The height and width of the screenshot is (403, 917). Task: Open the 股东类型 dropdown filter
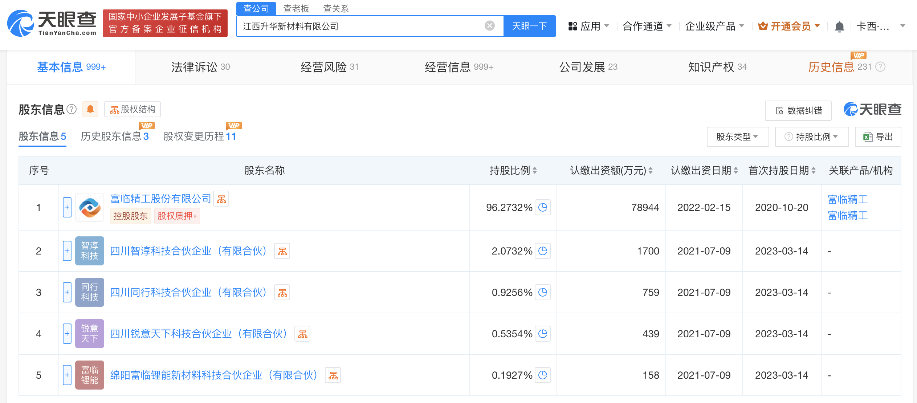pos(737,137)
